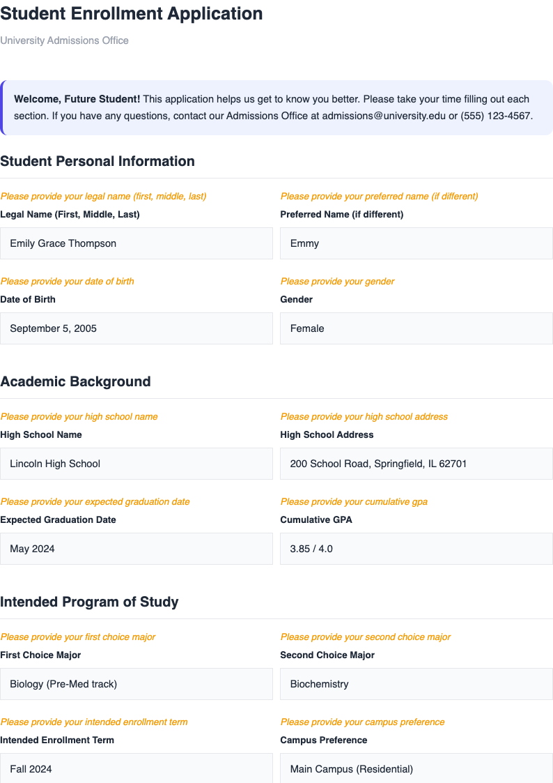553x783 pixels.
Task: Select the Gender input field
Action: [x=416, y=328]
